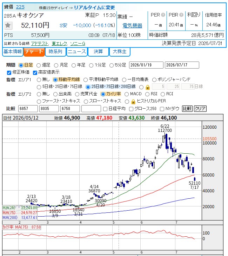228x256 pixels.
Task: Open the 大株主 tab
Action: 120,52
